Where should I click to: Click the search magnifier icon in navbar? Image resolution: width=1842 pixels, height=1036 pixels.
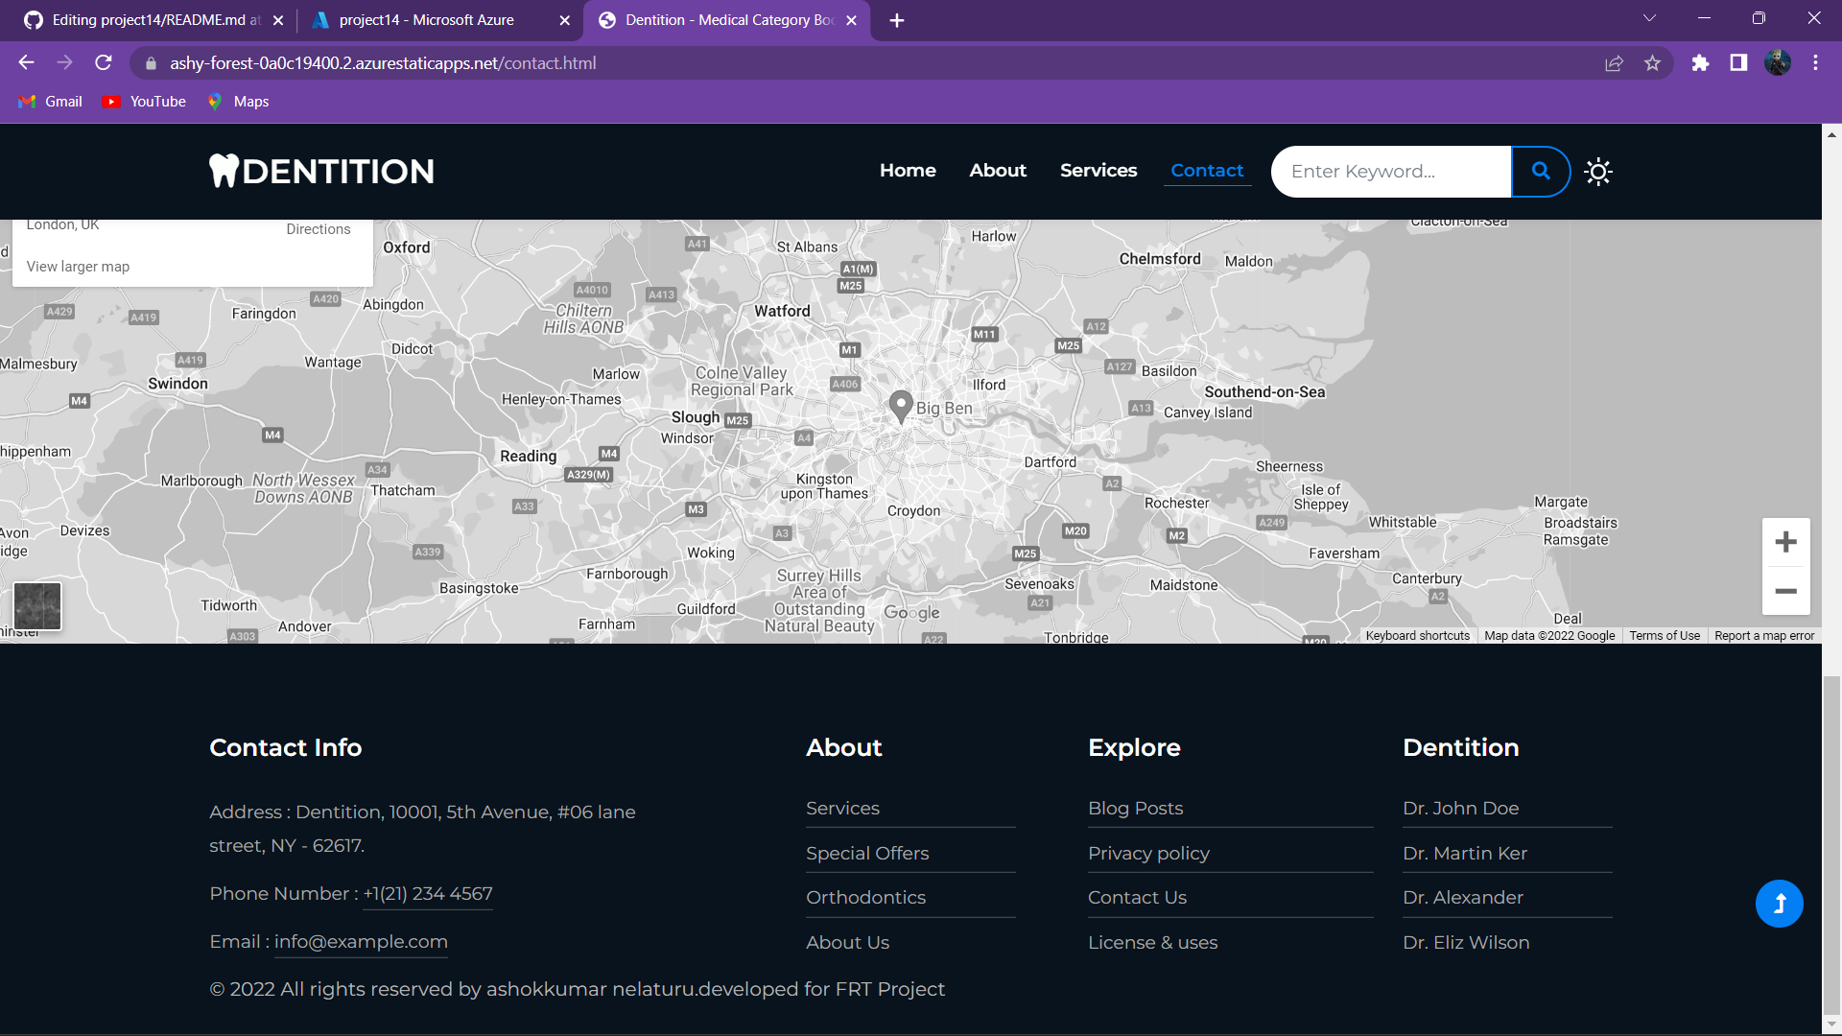point(1541,172)
